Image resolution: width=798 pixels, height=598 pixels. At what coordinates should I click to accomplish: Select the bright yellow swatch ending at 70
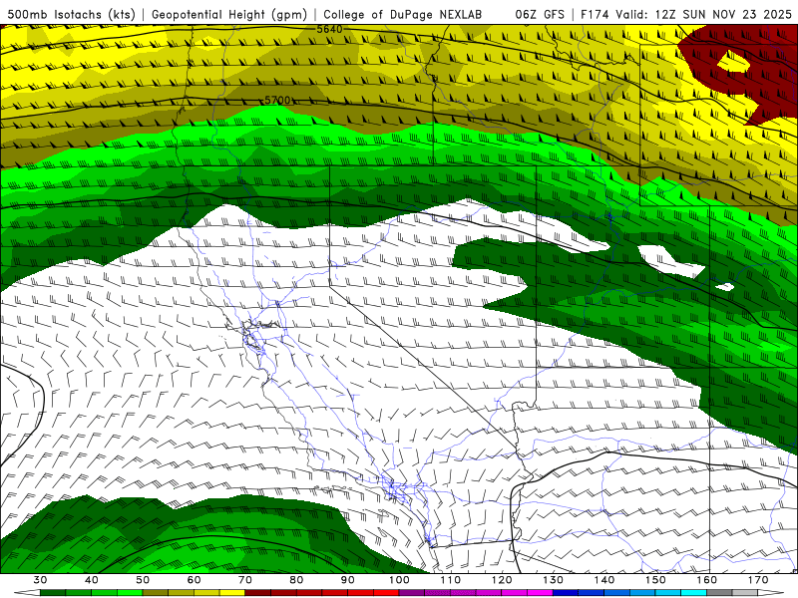tap(232, 593)
